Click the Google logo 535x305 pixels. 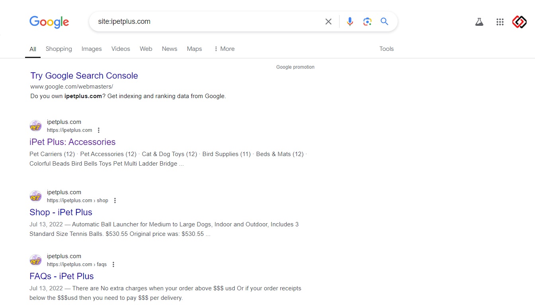[49, 22]
